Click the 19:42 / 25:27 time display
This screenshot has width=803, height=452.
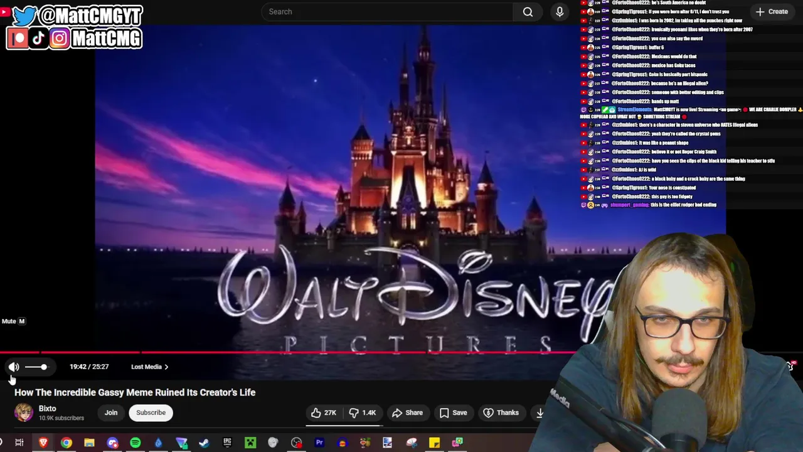tap(89, 367)
